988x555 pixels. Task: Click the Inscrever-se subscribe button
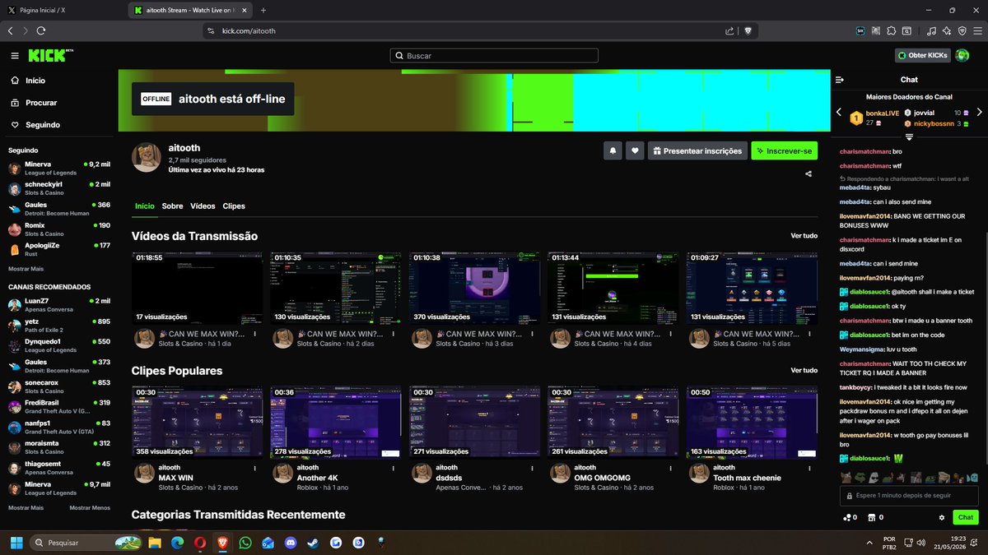(784, 150)
